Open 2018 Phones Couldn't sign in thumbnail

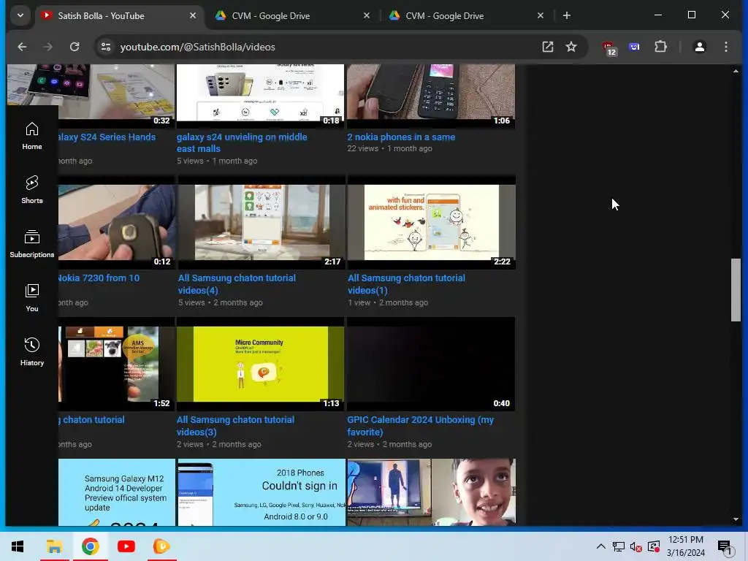coord(262,492)
